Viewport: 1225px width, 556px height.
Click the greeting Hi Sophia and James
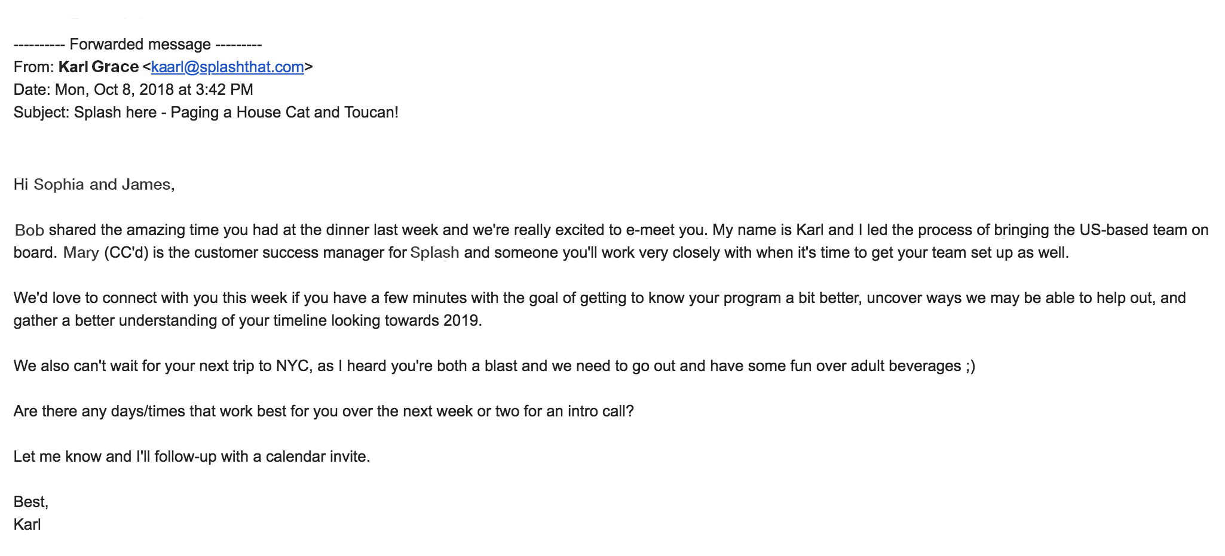tap(94, 184)
